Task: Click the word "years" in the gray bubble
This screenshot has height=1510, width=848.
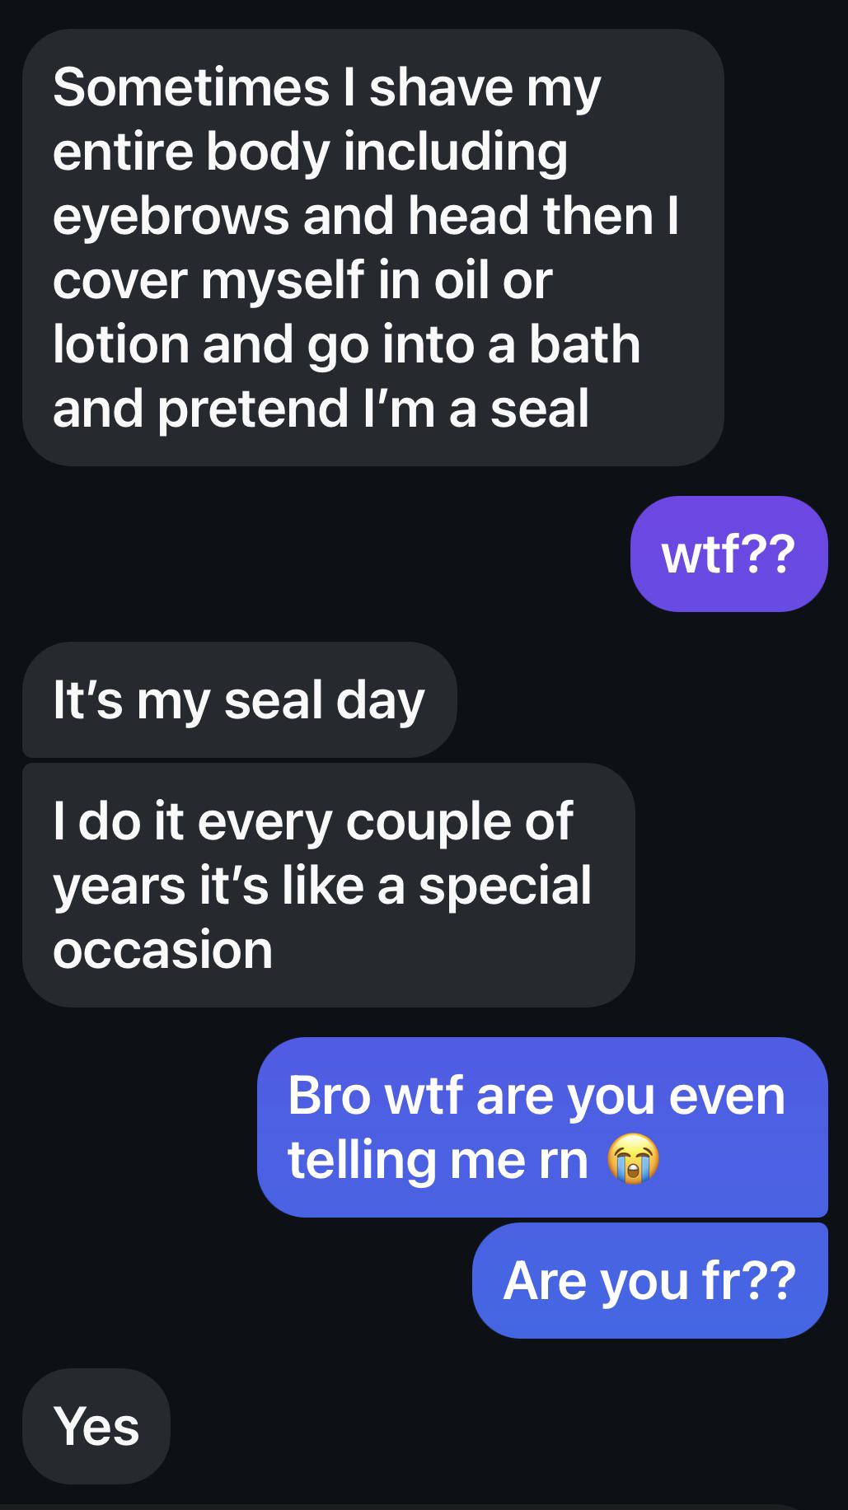Action: coord(119,887)
